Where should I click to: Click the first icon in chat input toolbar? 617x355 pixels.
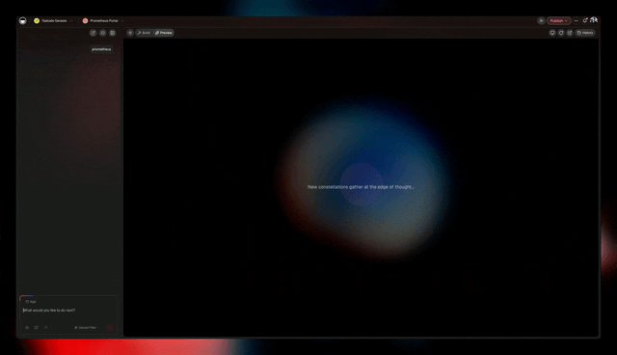tap(27, 327)
